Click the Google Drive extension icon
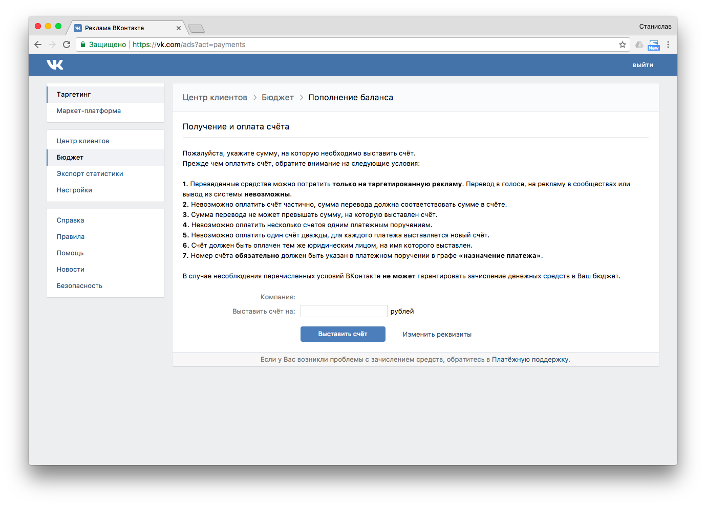Image resolution: width=706 pixels, height=506 pixels. point(639,45)
